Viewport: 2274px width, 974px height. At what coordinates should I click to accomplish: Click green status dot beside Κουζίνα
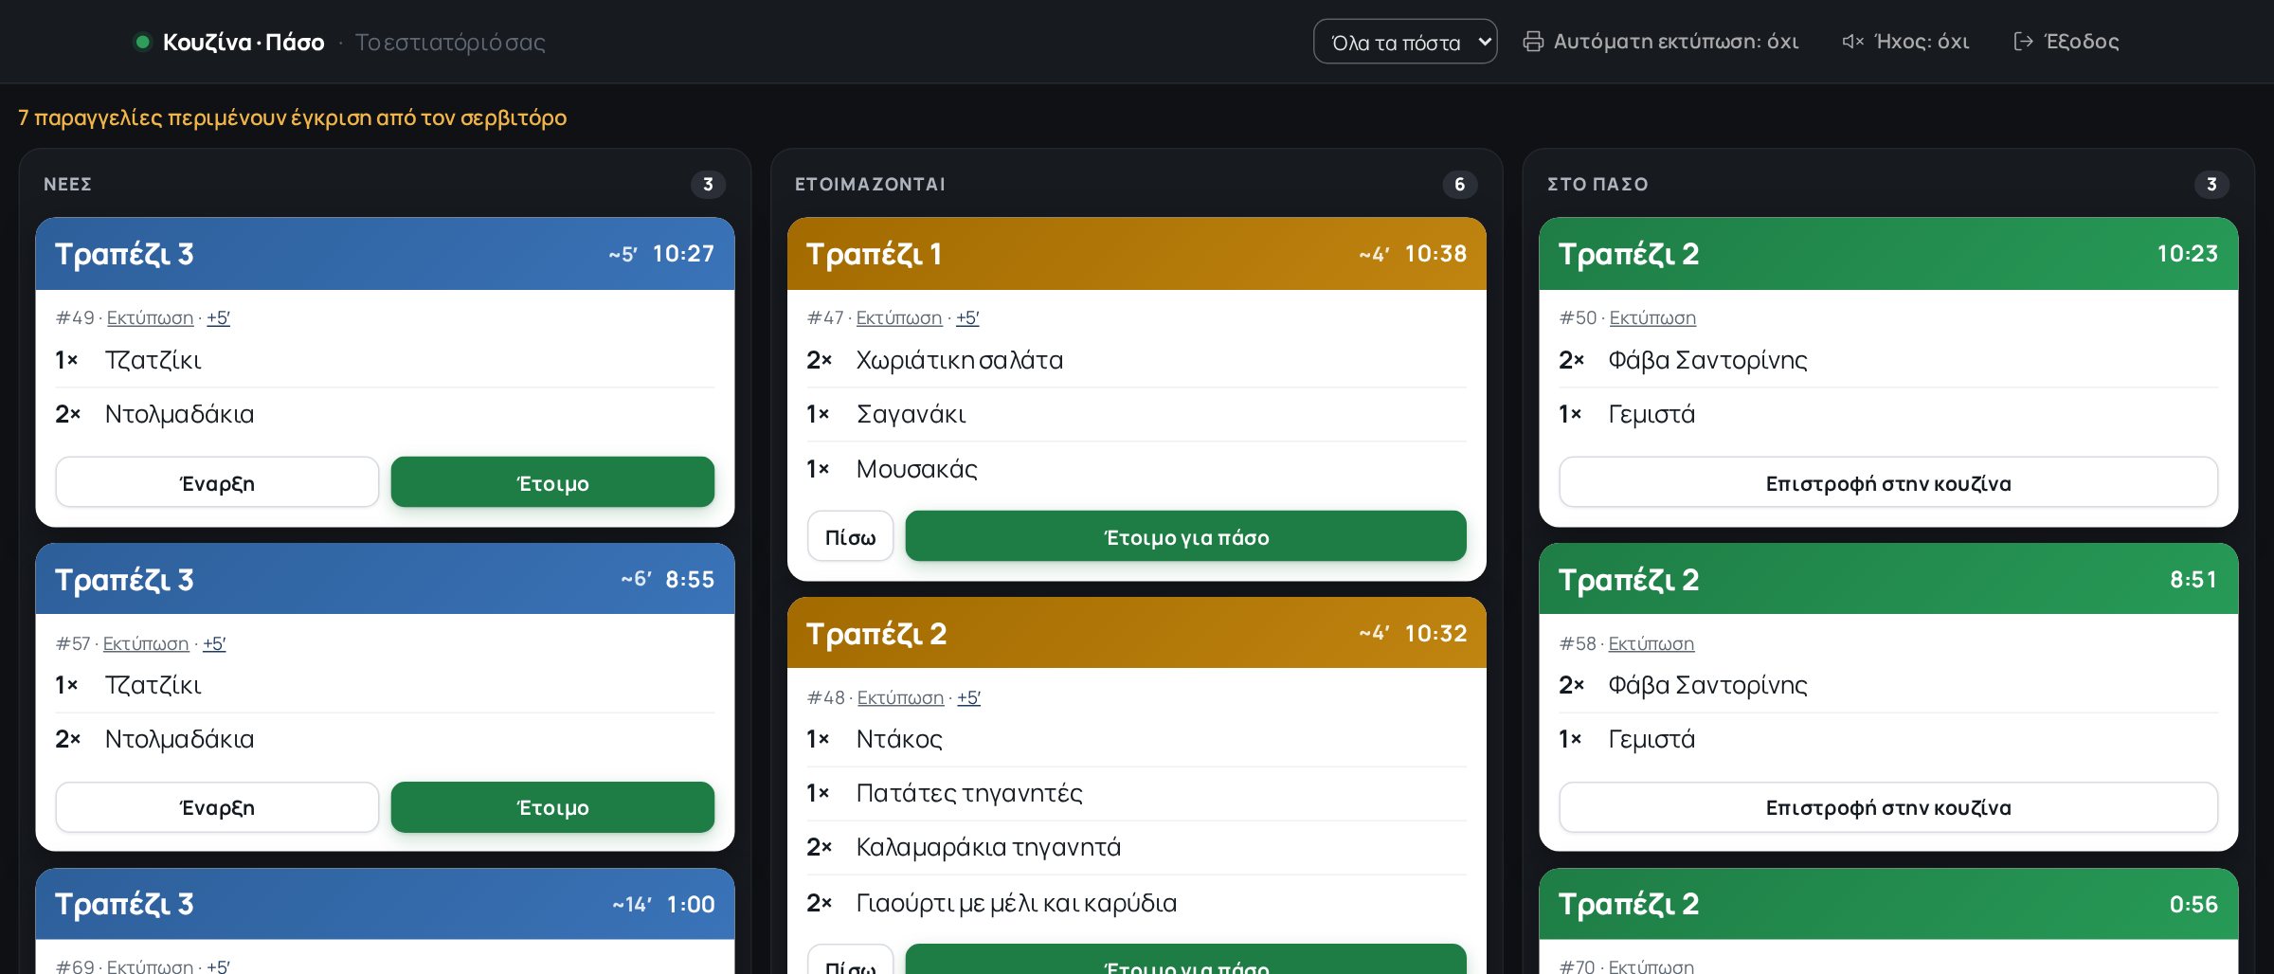tap(143, 42)
